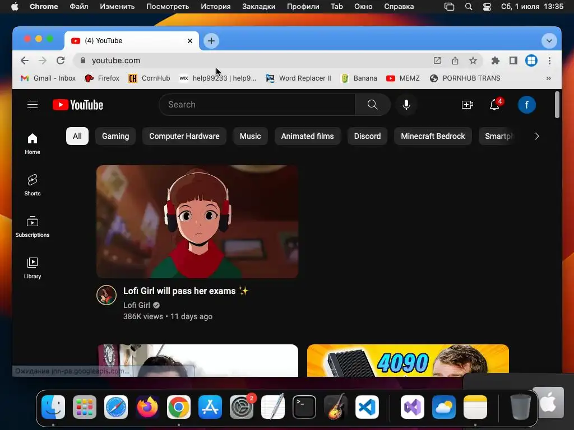Open Visual Studio Code from the Dock
Screen dimensions: 574x430
point(367,407)
